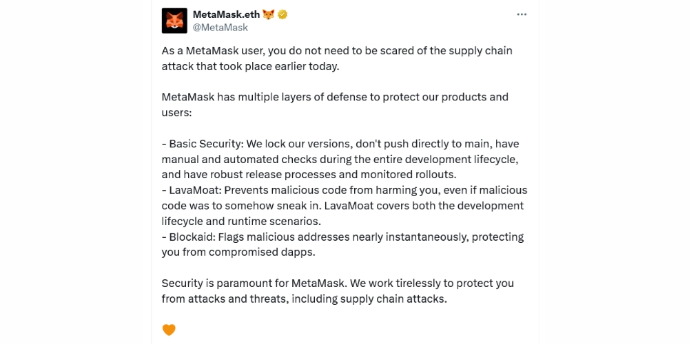Open the MetaMask.eth display name link

click(226, 14)
